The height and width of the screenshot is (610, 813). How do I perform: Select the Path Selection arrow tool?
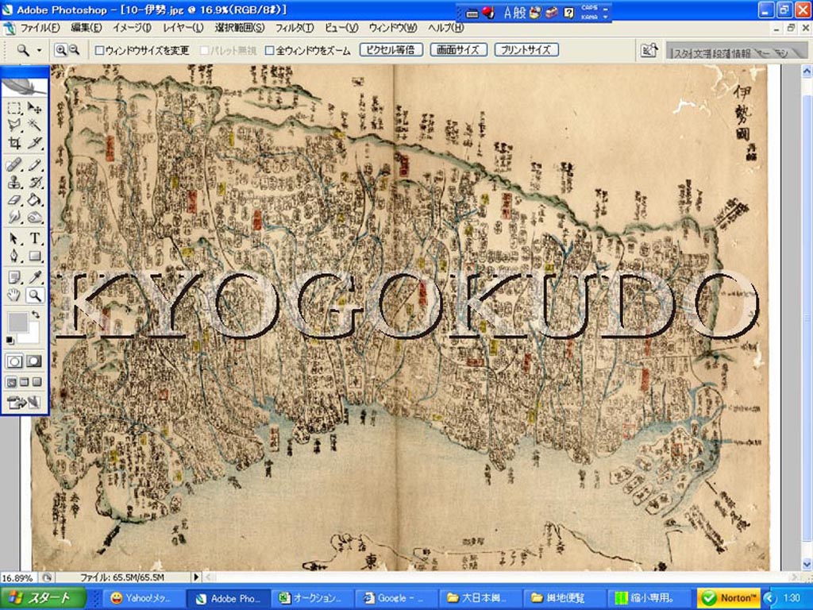14,238
